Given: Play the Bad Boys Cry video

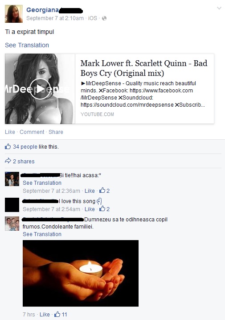Looking at the screenshot, I should [40, 89].
